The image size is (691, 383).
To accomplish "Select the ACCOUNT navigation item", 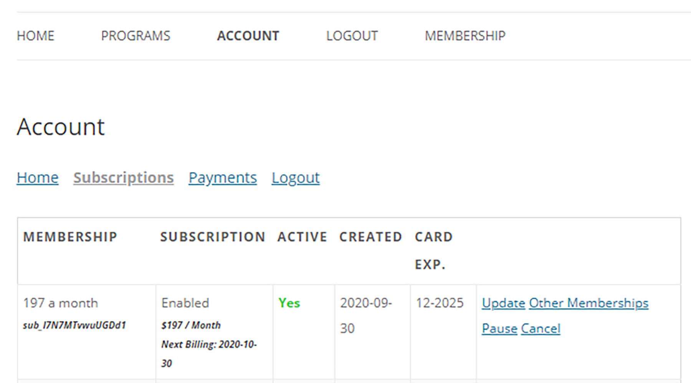I will 248,36.
